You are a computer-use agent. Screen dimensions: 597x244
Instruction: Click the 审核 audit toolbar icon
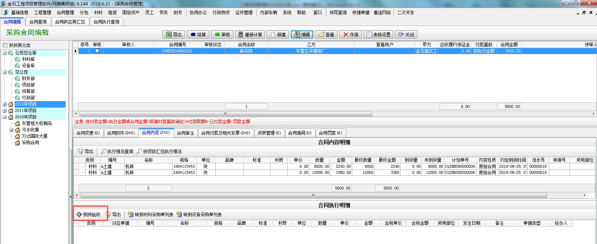pos(217,35)
